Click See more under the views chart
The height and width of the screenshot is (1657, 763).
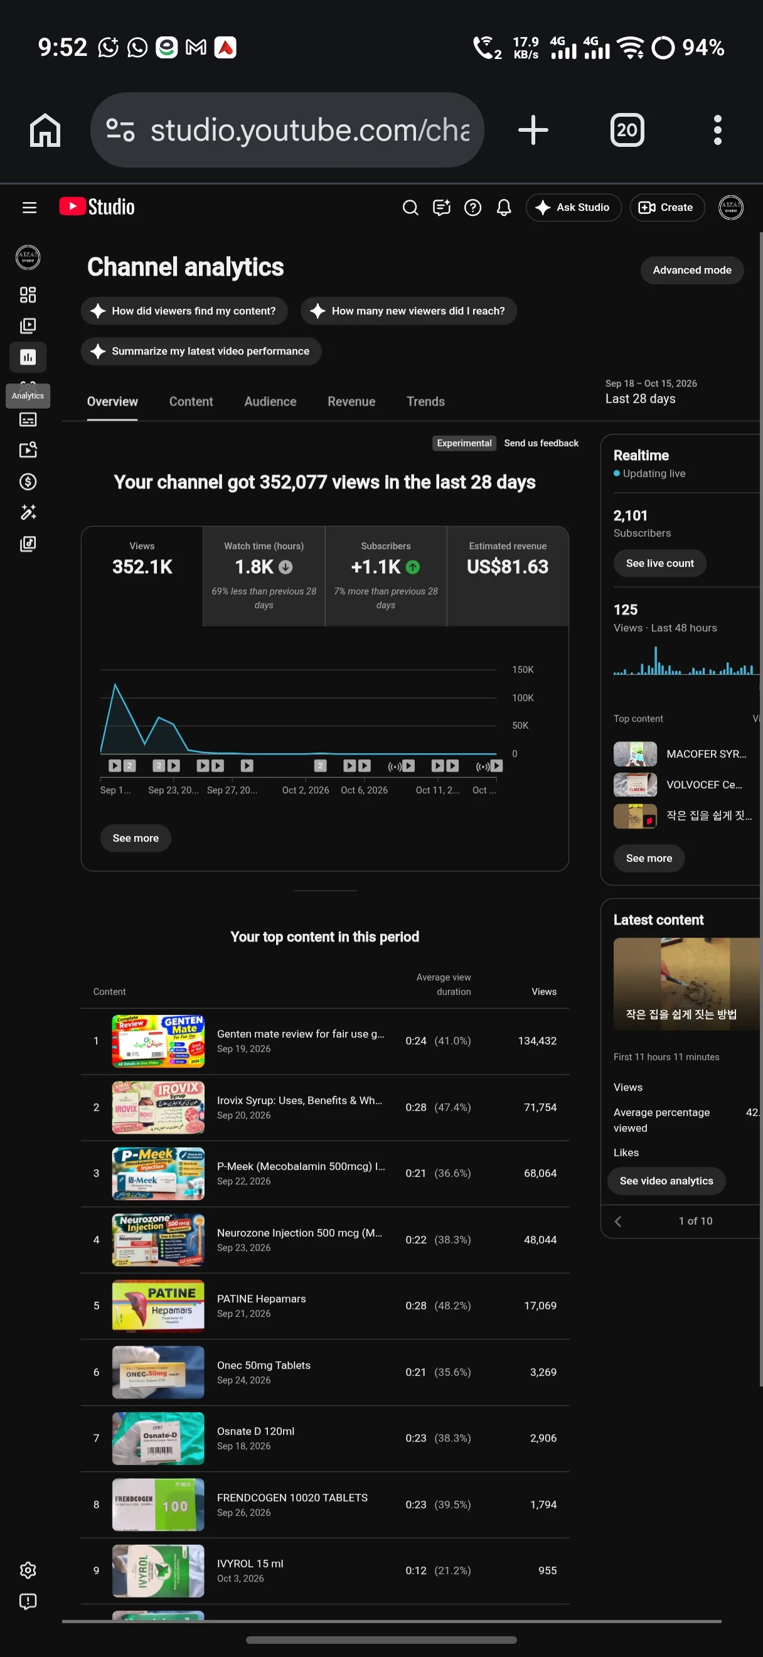[136, 838]
